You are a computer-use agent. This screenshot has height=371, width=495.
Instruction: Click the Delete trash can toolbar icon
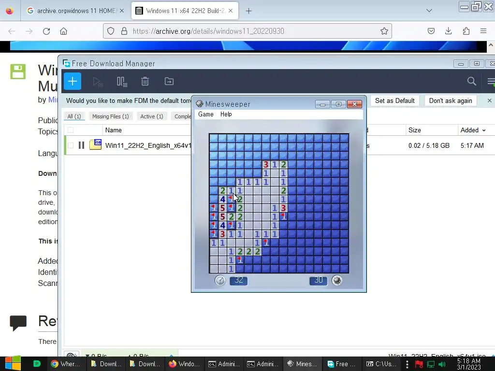pos(145,81)
